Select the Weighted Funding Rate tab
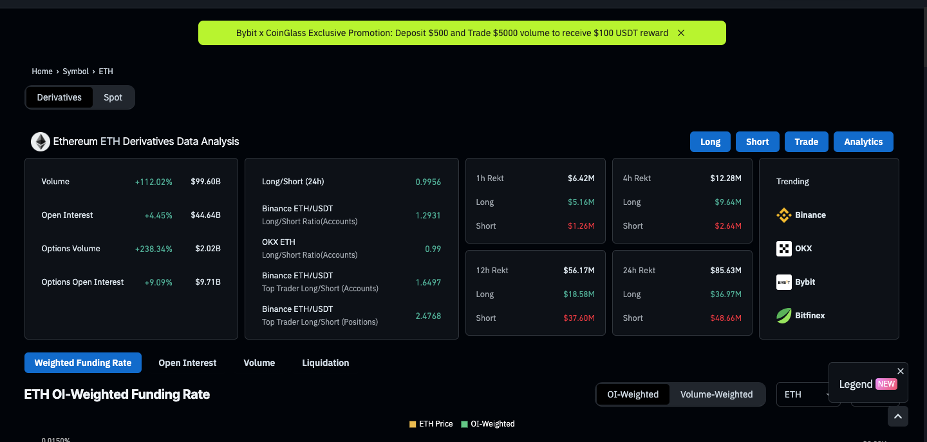 pos(83,363)
